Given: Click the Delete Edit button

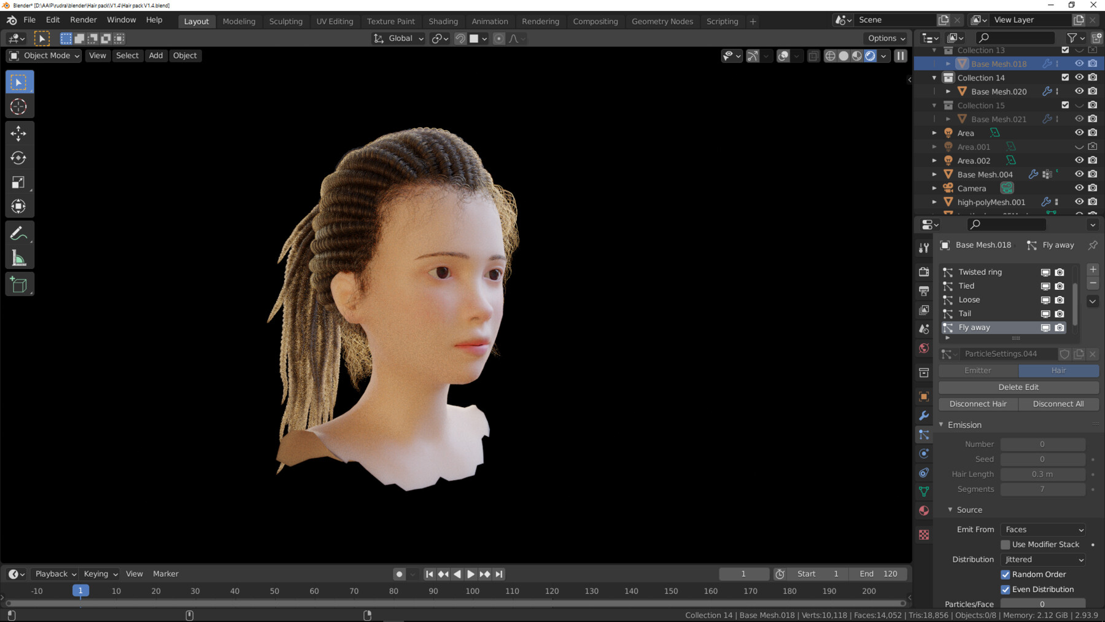Looking at the screenshot, I should click(1018, 387).
